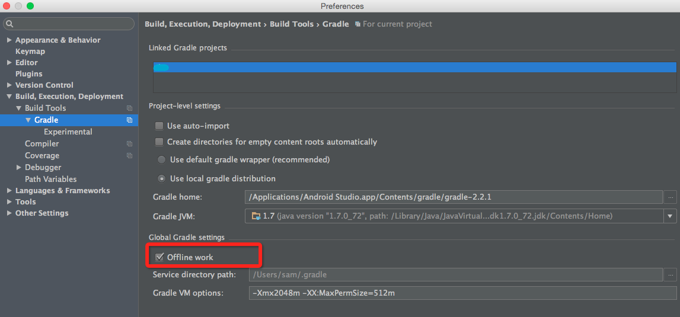The height and width of the screenshot is (317, 680).
Task: Click the browse button for Gradle home
Action: (x=671, y=197)
